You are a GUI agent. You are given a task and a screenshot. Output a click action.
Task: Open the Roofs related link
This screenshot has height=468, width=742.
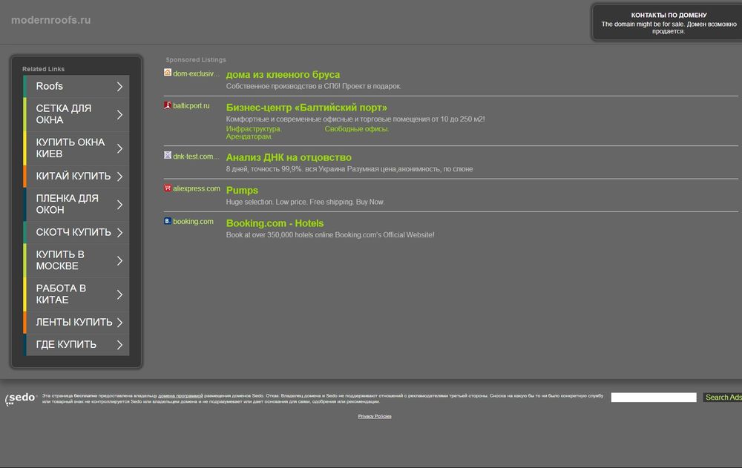tap(76, 86)
